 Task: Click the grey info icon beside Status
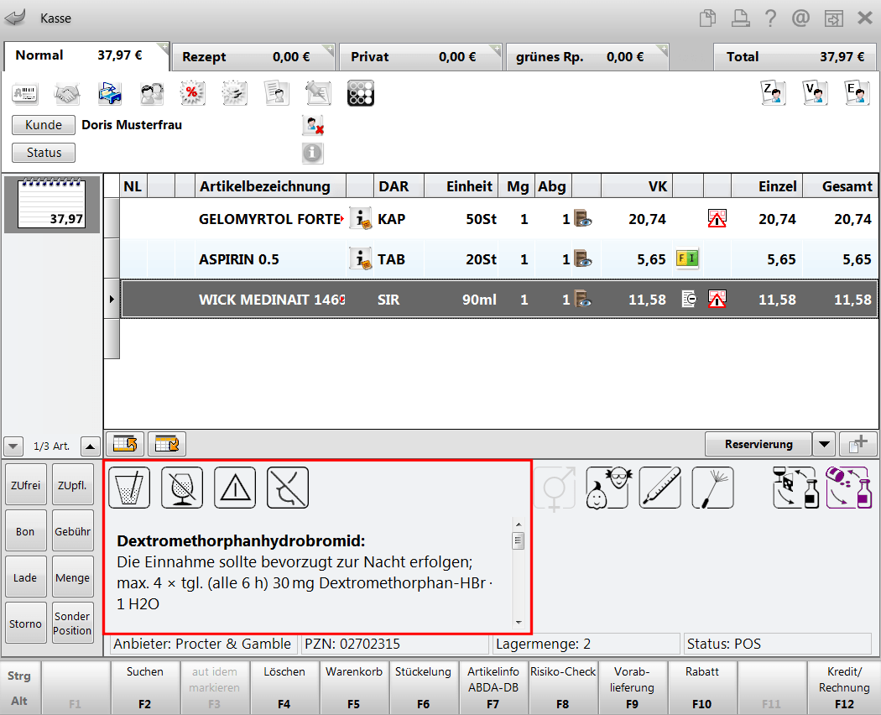pyautogui.click(x=313, y=153)
